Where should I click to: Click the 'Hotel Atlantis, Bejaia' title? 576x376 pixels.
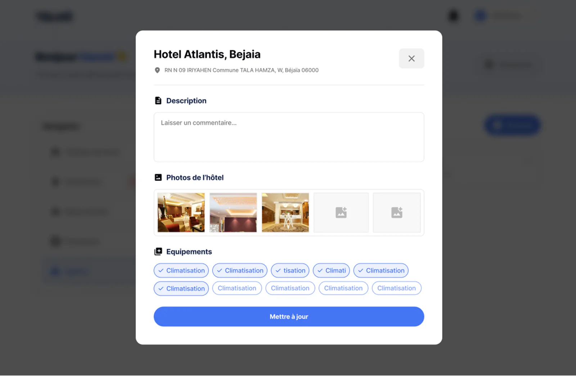[207, 54]
